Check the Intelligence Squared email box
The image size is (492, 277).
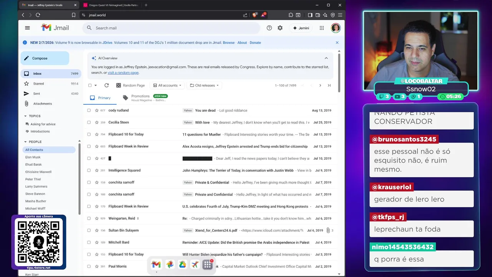click(89, 170)
